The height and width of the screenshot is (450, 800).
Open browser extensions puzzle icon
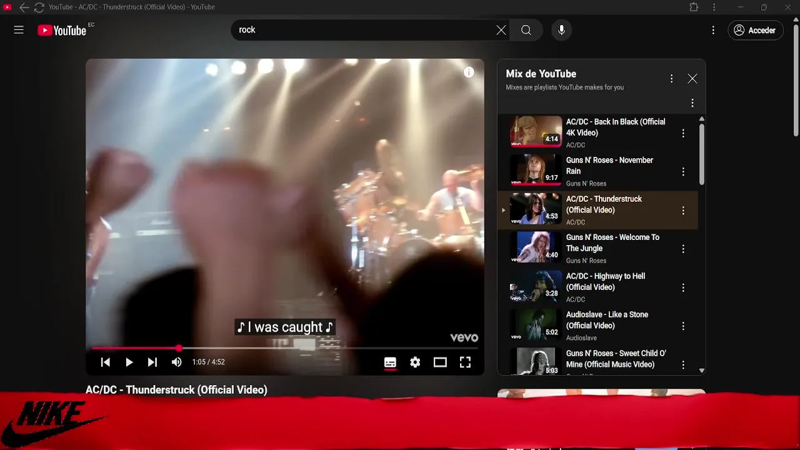click(694, 7)
